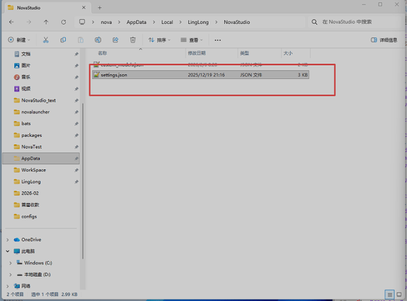Click the navigation pane scrollbar
407x301 pixels.
coord(83,181)
